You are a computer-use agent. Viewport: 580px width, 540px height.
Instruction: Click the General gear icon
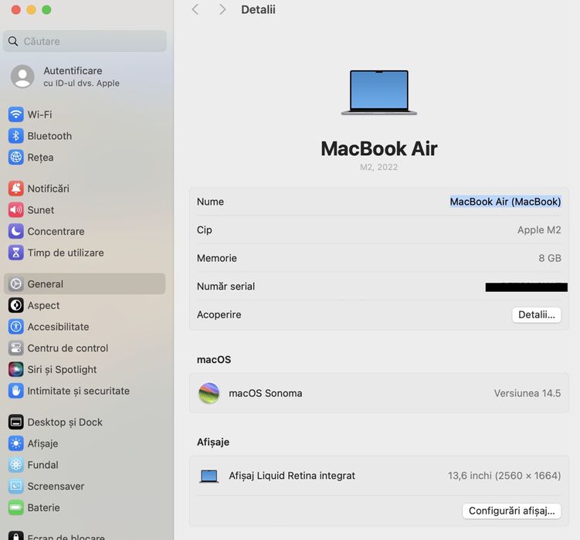coord(16,284)
